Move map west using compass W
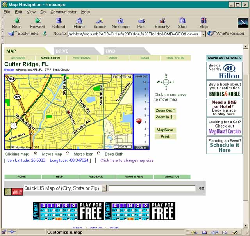 [158, 82]
